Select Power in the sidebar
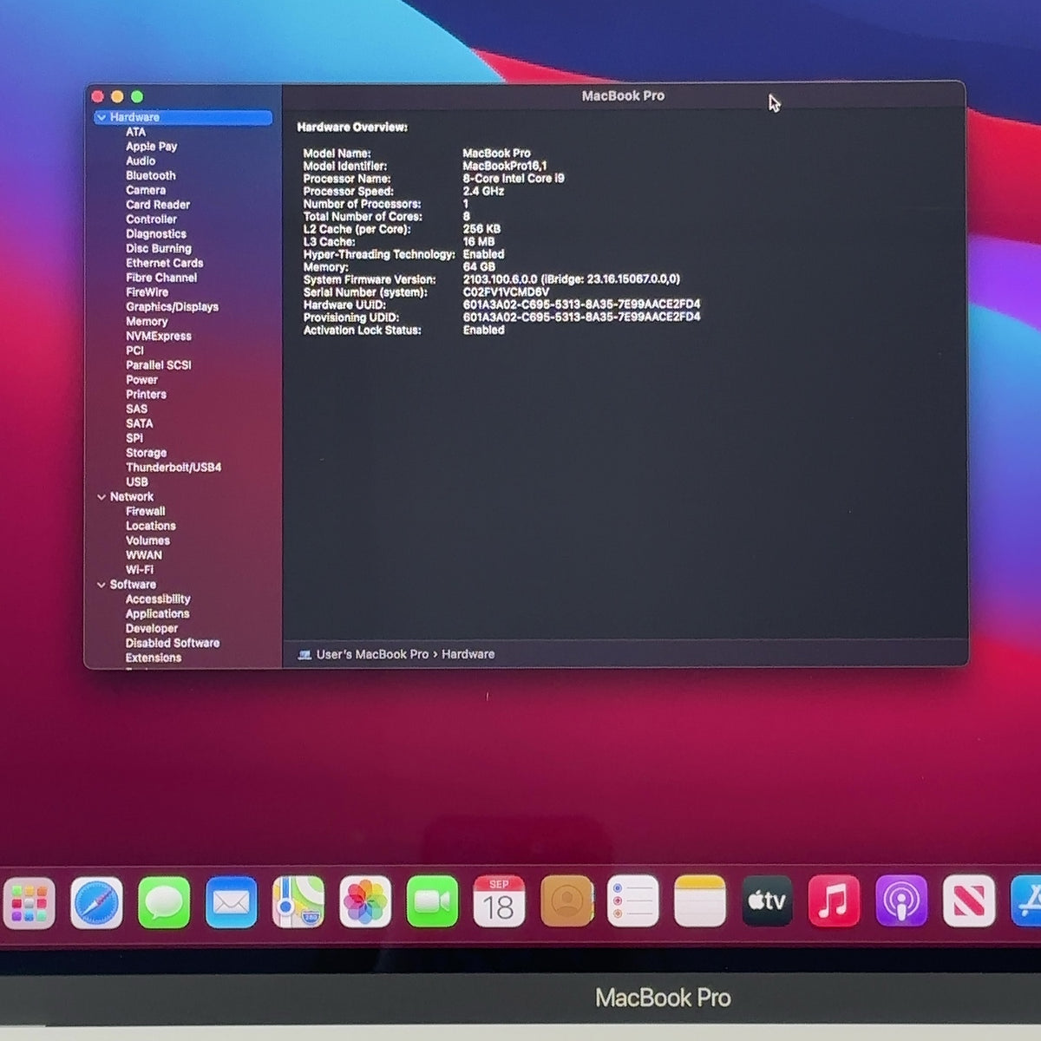 click(141, 380)
